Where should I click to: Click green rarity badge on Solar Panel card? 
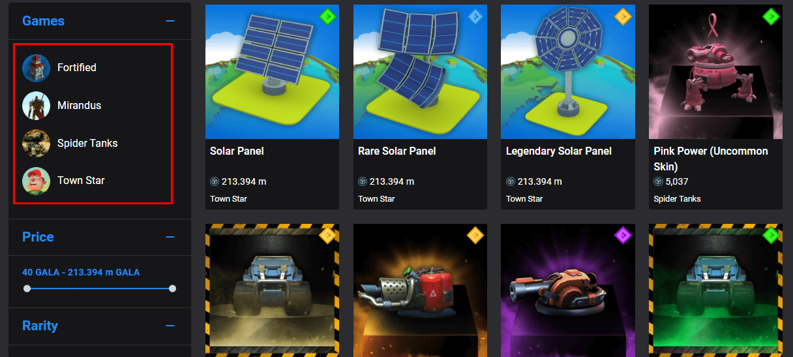pyautogui.click(x=328, y=16)
